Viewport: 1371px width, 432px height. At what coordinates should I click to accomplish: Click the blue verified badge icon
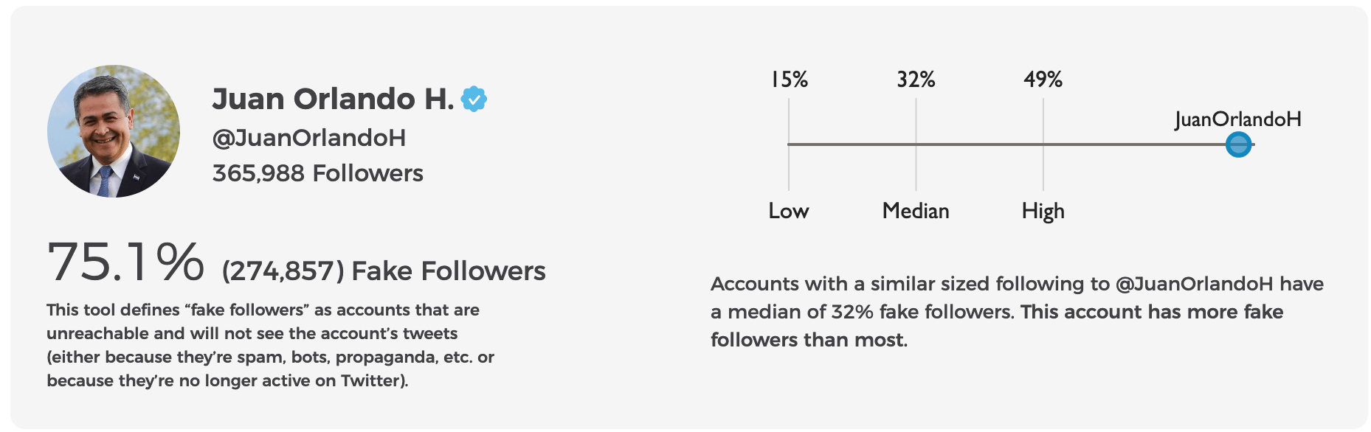[x=474, y=99]
